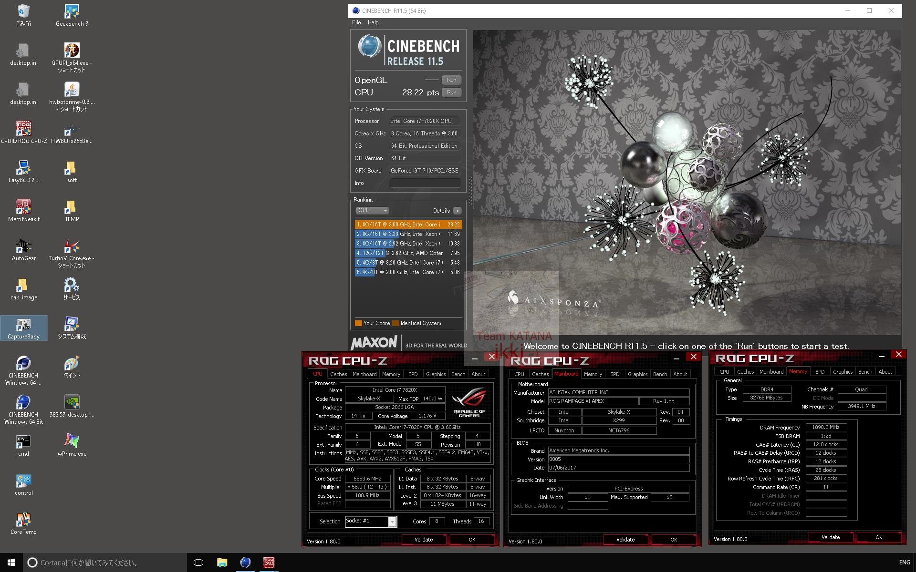The height and width of the screenshot is (572, 916).
Task: Open CPUID ROG CPU-Z desktop icon
Action: [23, 132]
